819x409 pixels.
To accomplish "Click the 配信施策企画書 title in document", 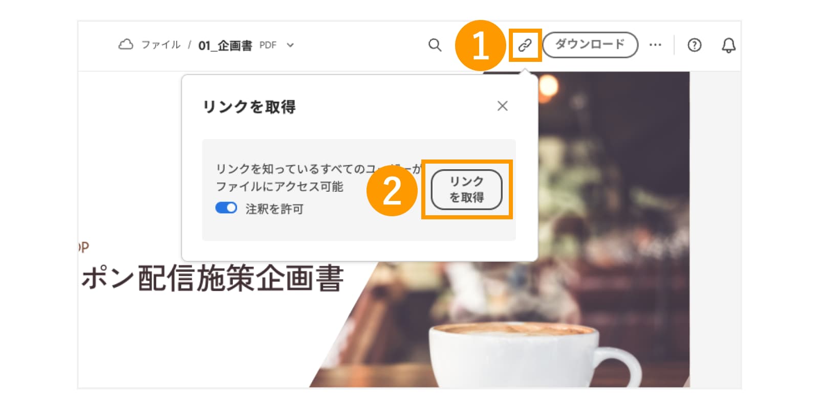I will [241, 279].
